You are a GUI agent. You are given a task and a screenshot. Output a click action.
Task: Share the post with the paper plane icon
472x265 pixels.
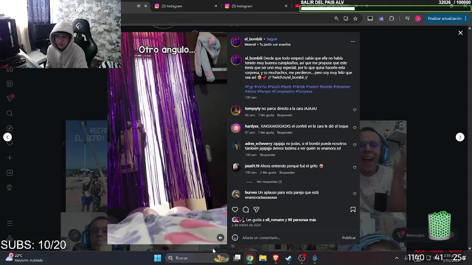click(x=256, y=209)
